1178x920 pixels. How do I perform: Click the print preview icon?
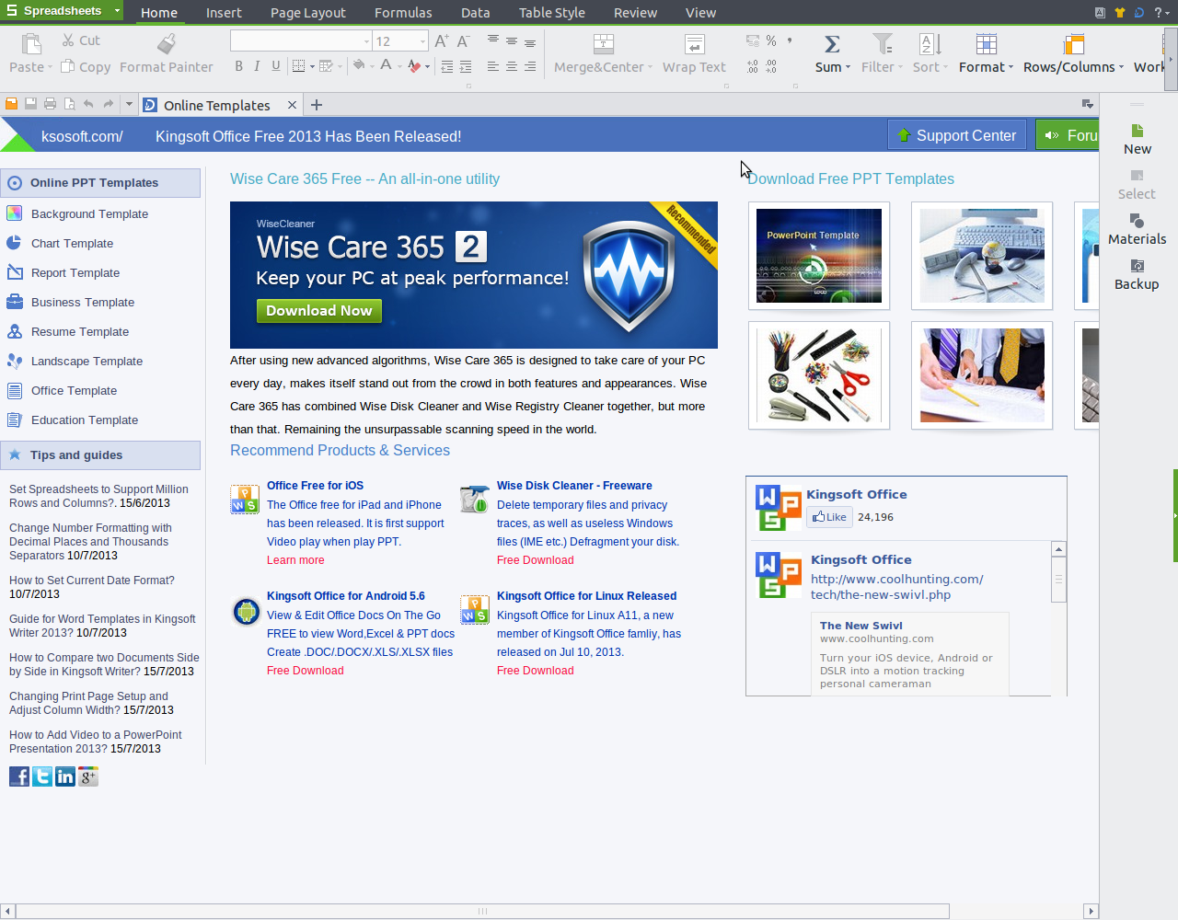69,104
